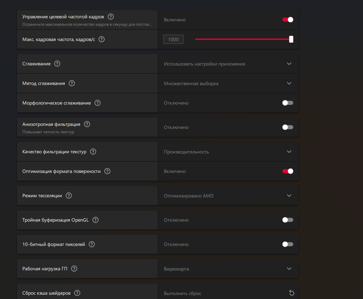
Task: Click Отключено beside 10-битный формат пикселей
Action: [176, 244]
